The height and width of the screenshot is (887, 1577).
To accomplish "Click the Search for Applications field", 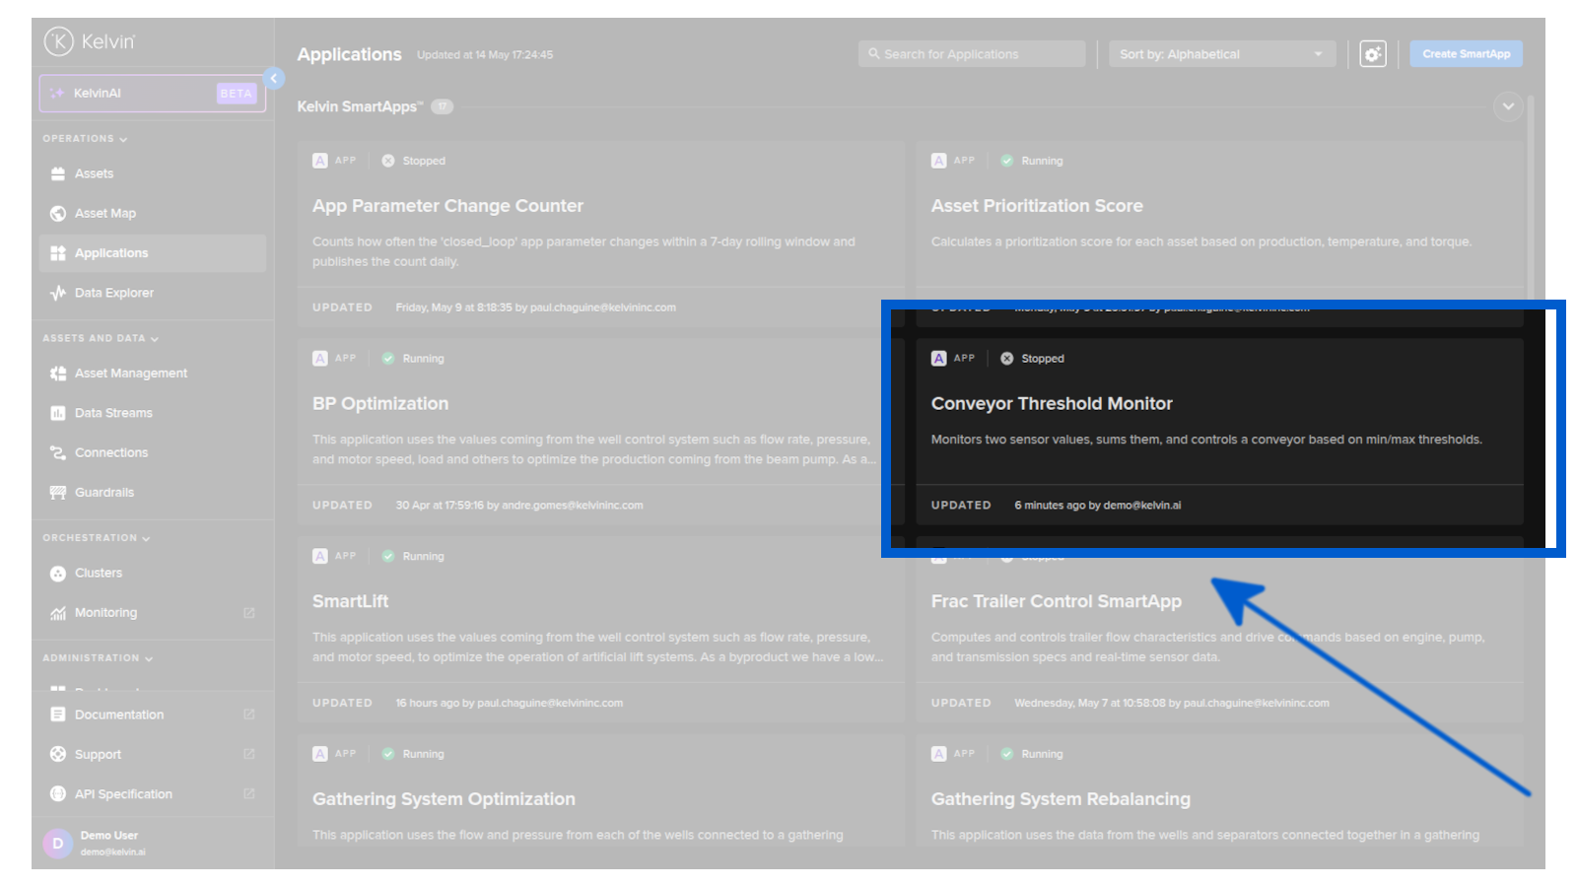I will pos(971,54).
